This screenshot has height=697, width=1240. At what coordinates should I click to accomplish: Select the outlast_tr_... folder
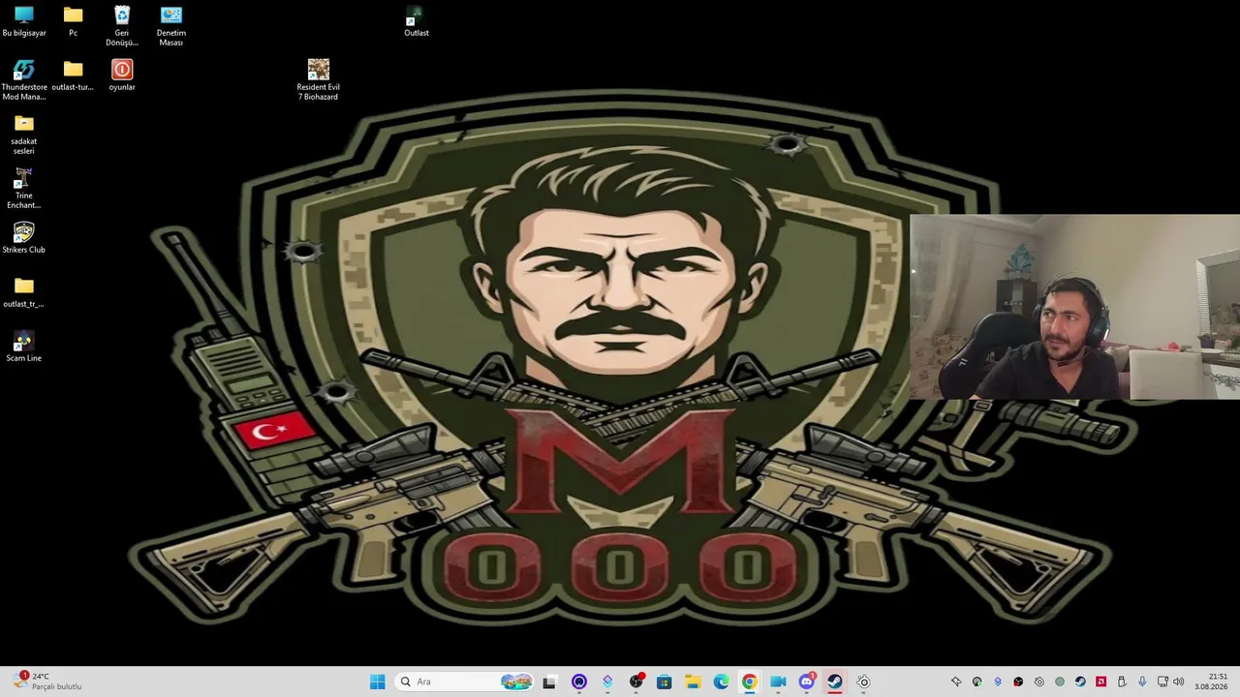click(24, 292)
